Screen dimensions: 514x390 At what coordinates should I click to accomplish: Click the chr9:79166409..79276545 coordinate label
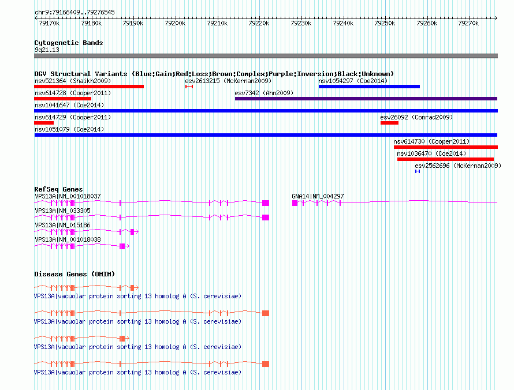(x=75, y=12)
